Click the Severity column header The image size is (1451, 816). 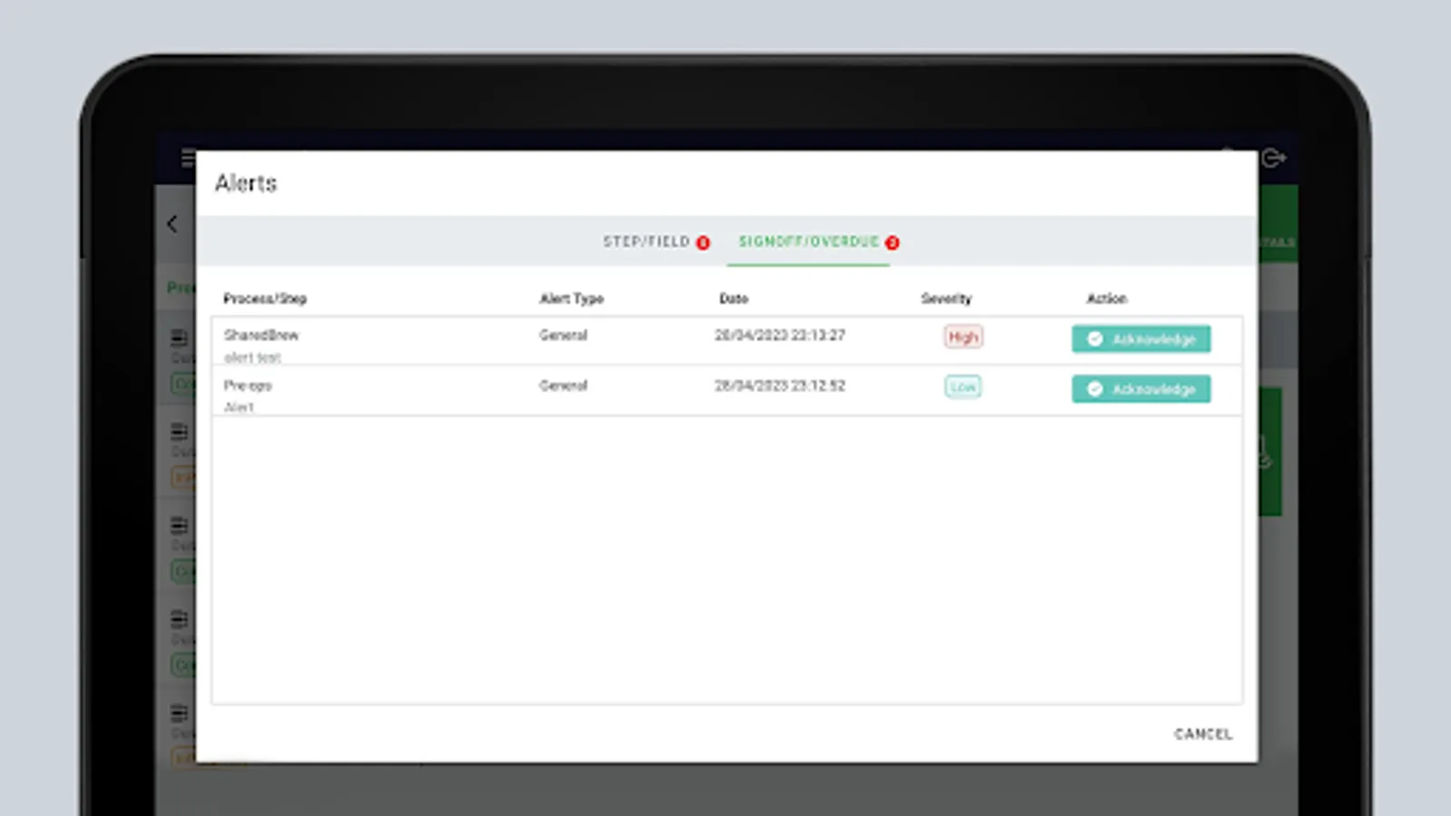946,298
